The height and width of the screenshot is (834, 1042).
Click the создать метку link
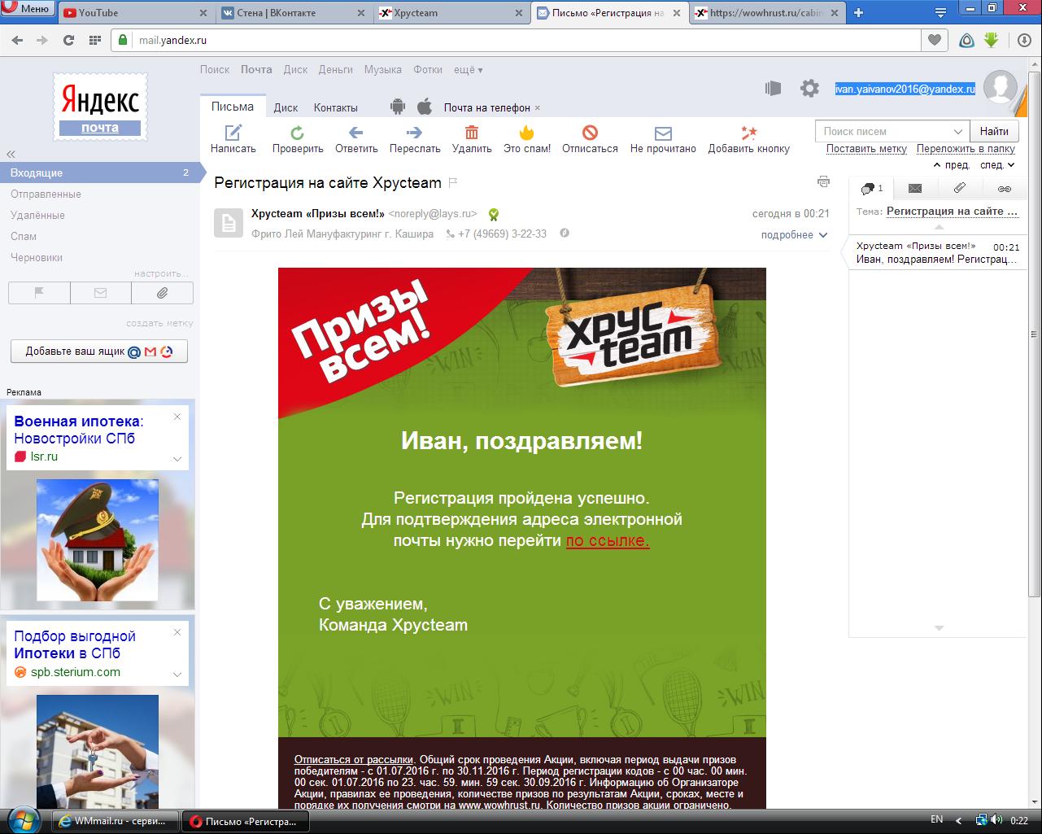click(159, 323)
